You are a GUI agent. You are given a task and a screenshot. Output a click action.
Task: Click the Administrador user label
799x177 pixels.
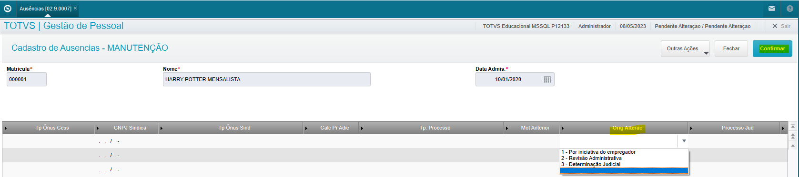point(595,26)
